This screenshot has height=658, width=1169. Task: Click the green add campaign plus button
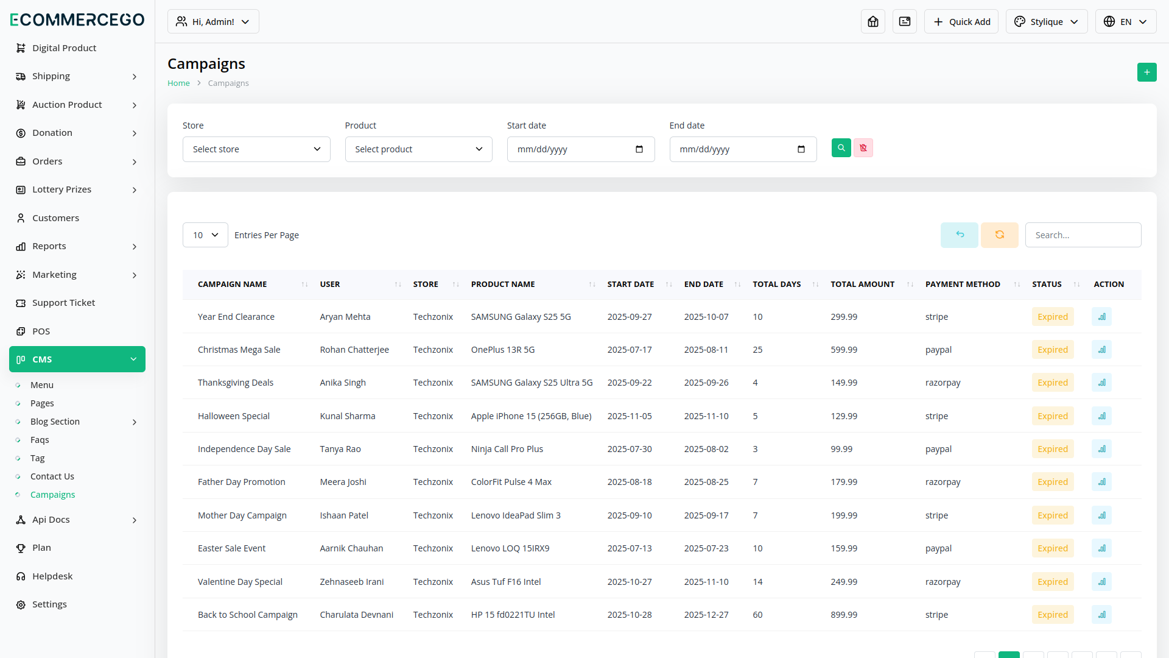pyautogui.click(x=1146, y=73)
